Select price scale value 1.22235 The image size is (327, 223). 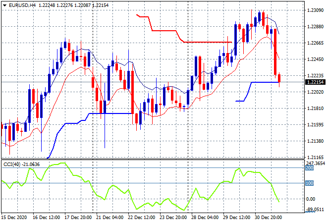point(316,75)
